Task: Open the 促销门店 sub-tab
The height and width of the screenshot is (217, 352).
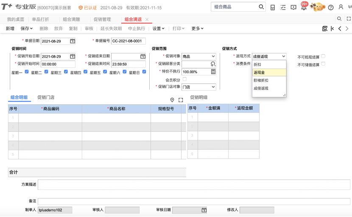Action: coord(46,97)
